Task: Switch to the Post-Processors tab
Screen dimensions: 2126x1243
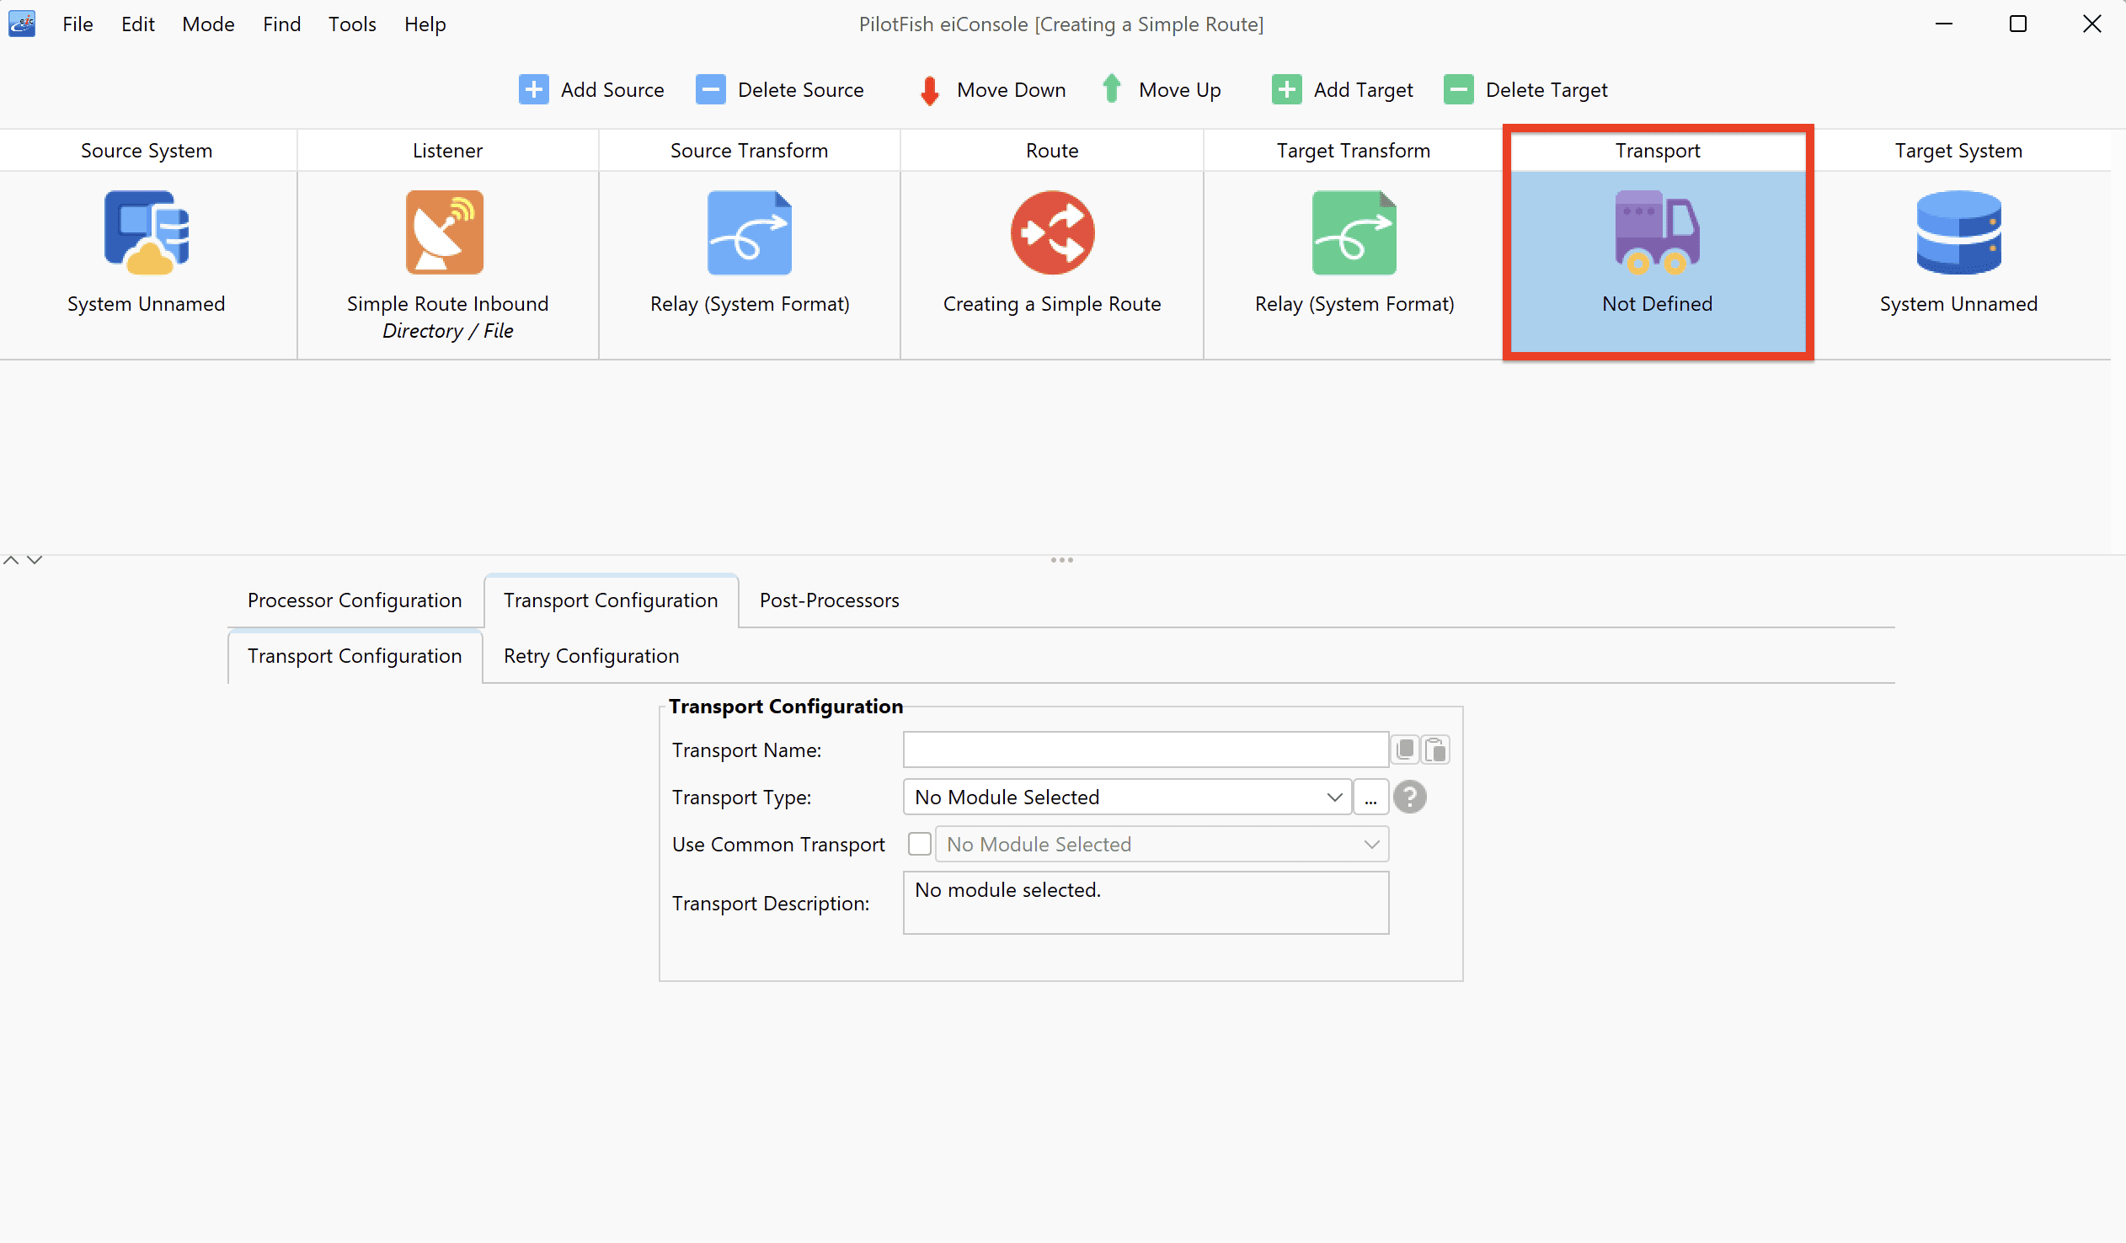Action: pos(830,600)
